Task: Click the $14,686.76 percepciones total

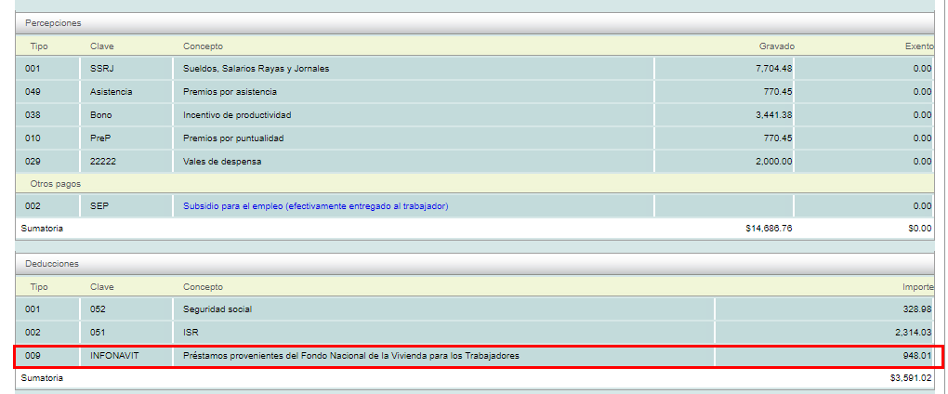Action: [768, 228]
